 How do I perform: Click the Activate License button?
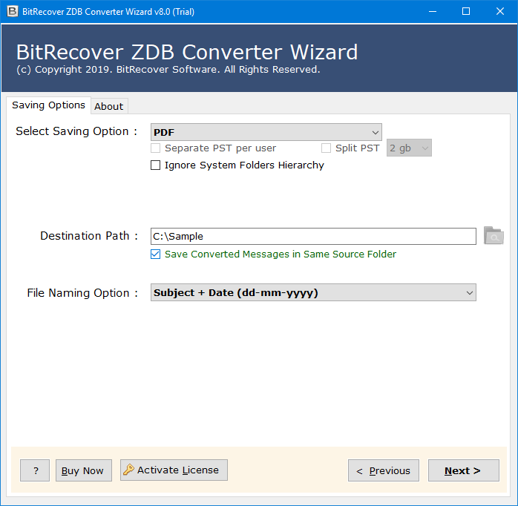174,470
